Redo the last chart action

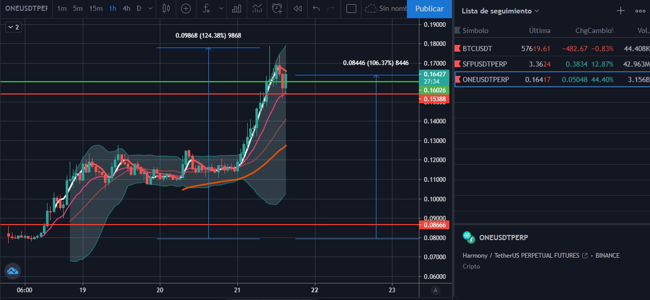[x=331, y=8]
